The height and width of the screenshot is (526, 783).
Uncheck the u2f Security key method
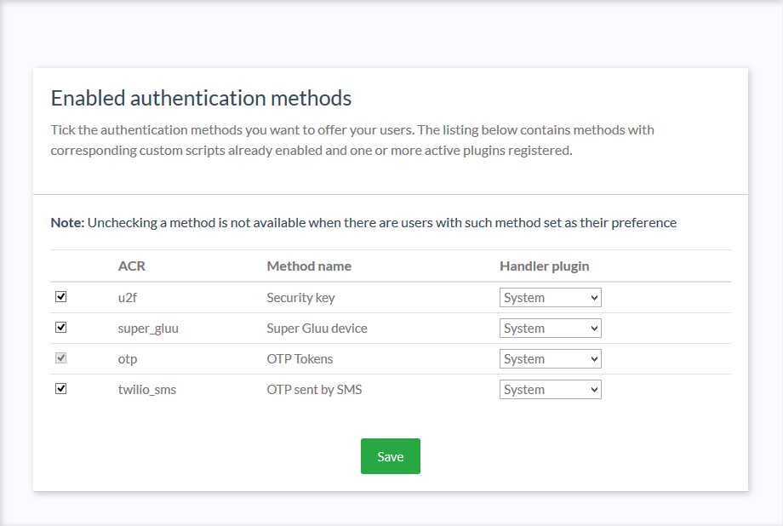click(x=60, y=297)
